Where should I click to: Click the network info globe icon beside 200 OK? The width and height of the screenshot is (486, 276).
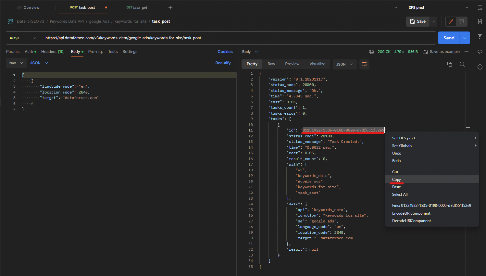[x=371, y=51]
